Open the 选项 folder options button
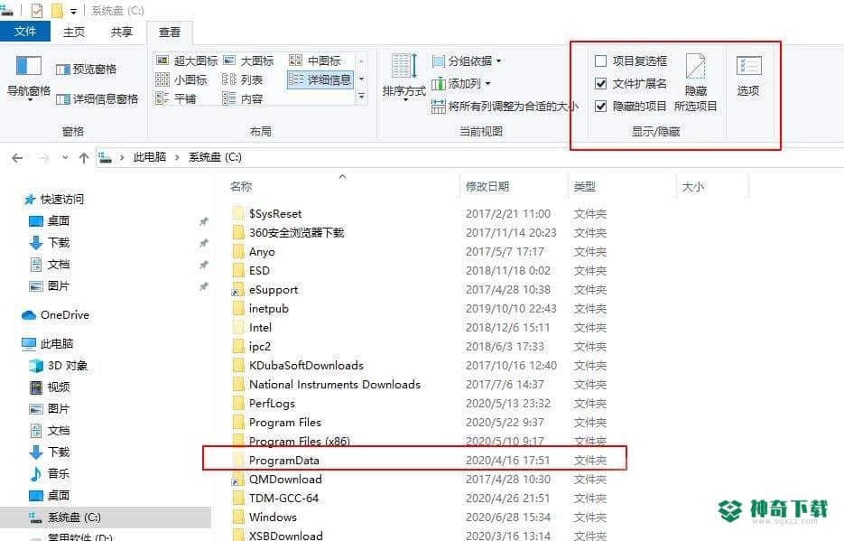 pos(748,76)
